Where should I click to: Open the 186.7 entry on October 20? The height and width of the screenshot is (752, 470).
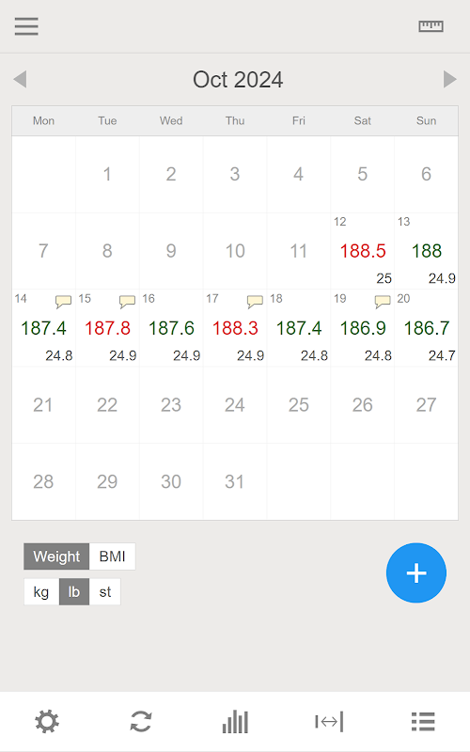point(427,328)
